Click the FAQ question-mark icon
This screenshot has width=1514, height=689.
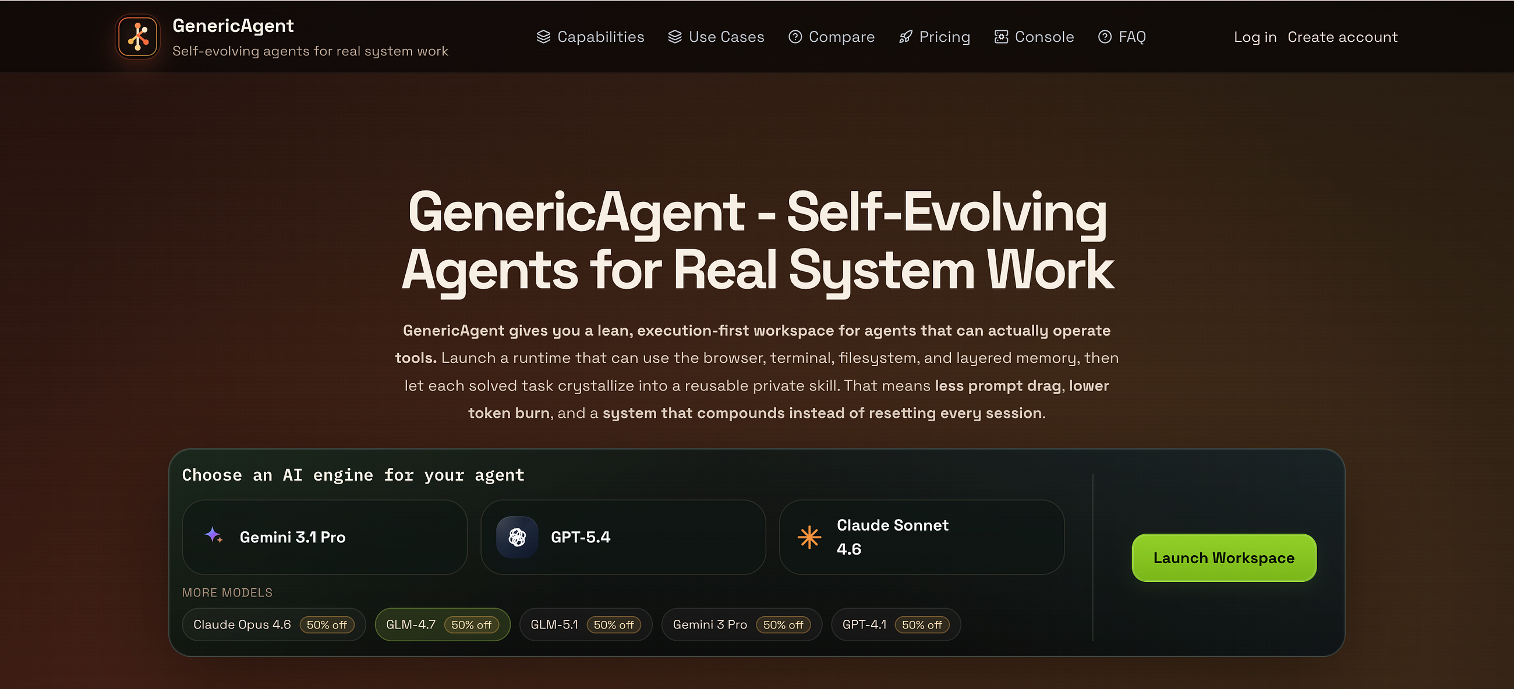[x=1105, y=37]
